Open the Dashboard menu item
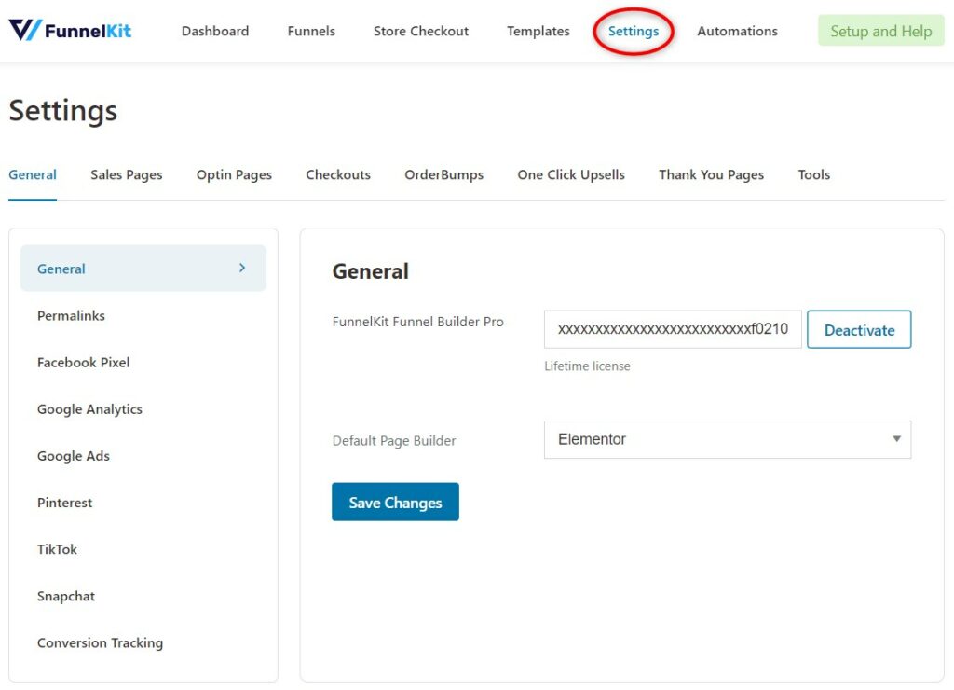This screenshot has width=954, height=690. pyautogui.click(x=215, y=31)
